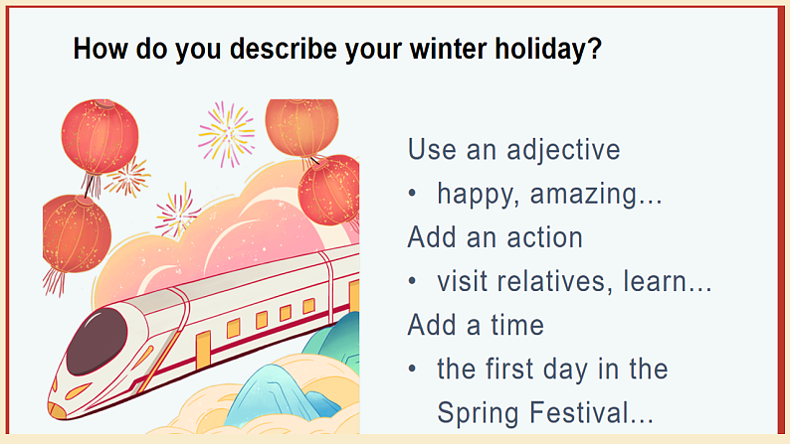The width and height of the screenshot is (790, 444).
Task: Select the green mountain beside the train
Action: 333,341
